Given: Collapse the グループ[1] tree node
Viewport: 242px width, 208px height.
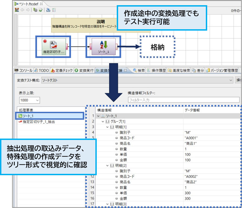Looking at the screenshot, I should [x=103, y=121].
